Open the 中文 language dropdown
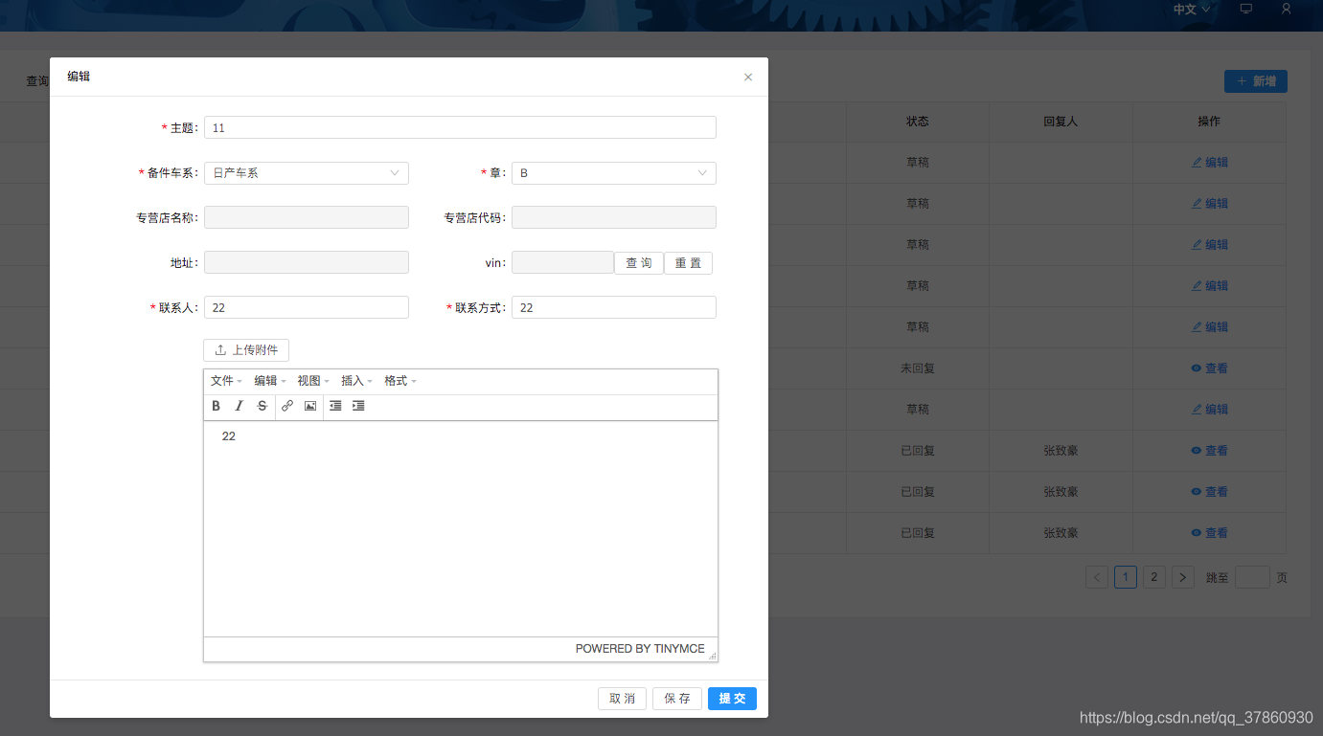The width and height of the screenshot is (1323, 736). (x=1192, y=9)
